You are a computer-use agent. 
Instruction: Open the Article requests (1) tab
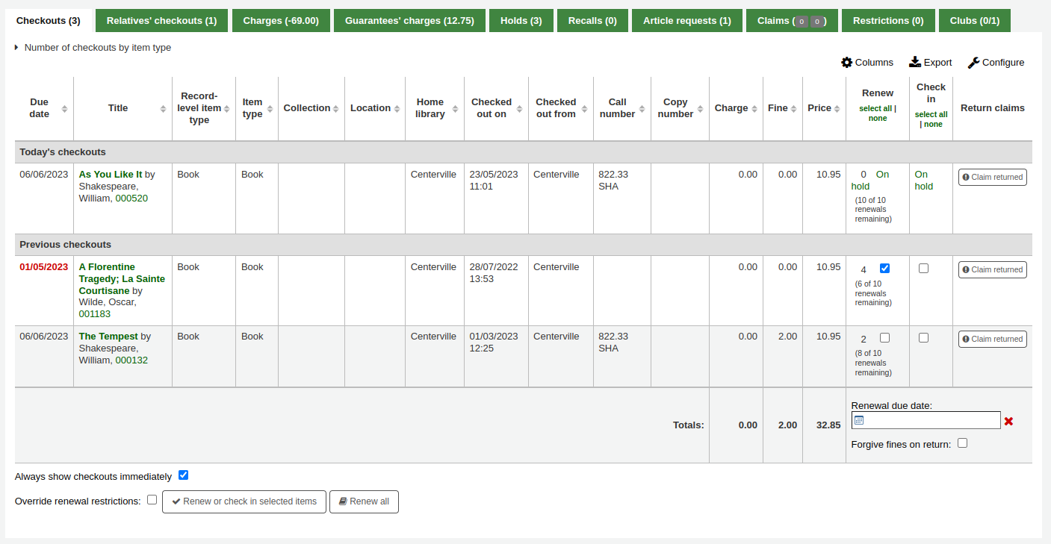(686, 21)
